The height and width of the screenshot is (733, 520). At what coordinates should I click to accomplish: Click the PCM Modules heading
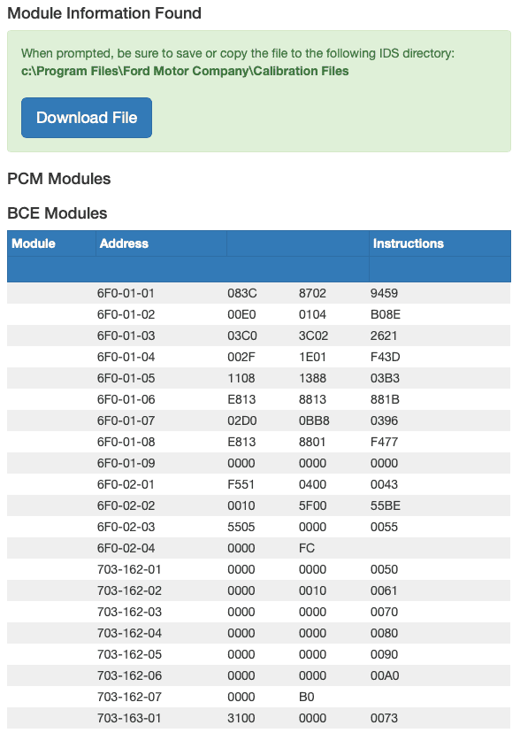(x=59, y=179)
